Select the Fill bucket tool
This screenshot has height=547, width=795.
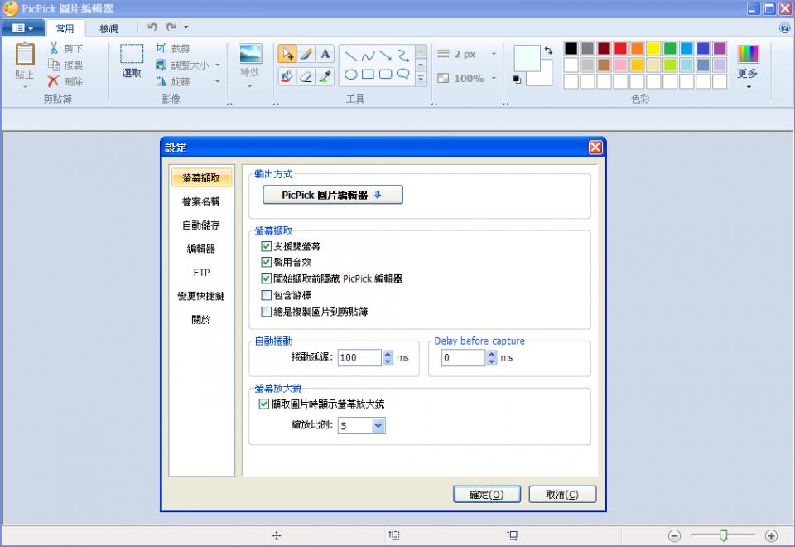point(287,76)
